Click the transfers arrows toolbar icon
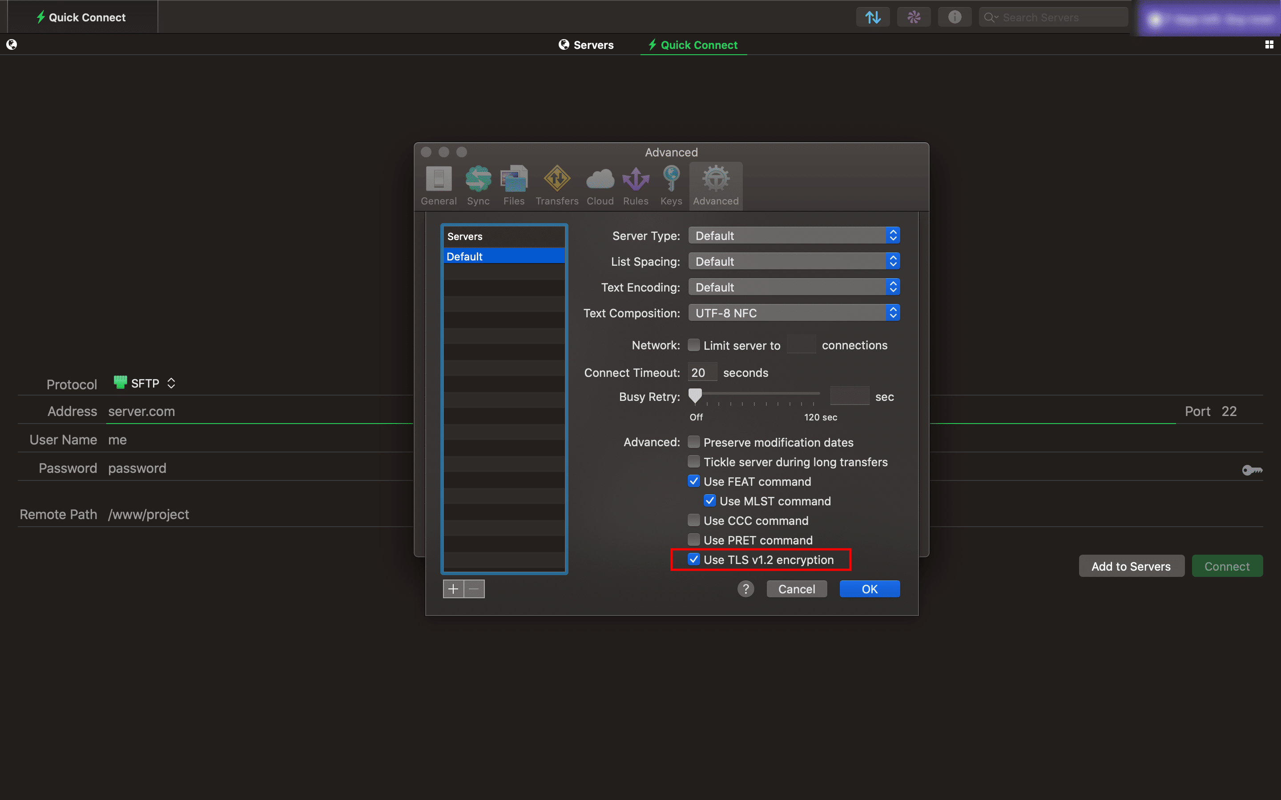This screenshot has width=1281, height=800. pyautogui.click(x=873, y=17)
